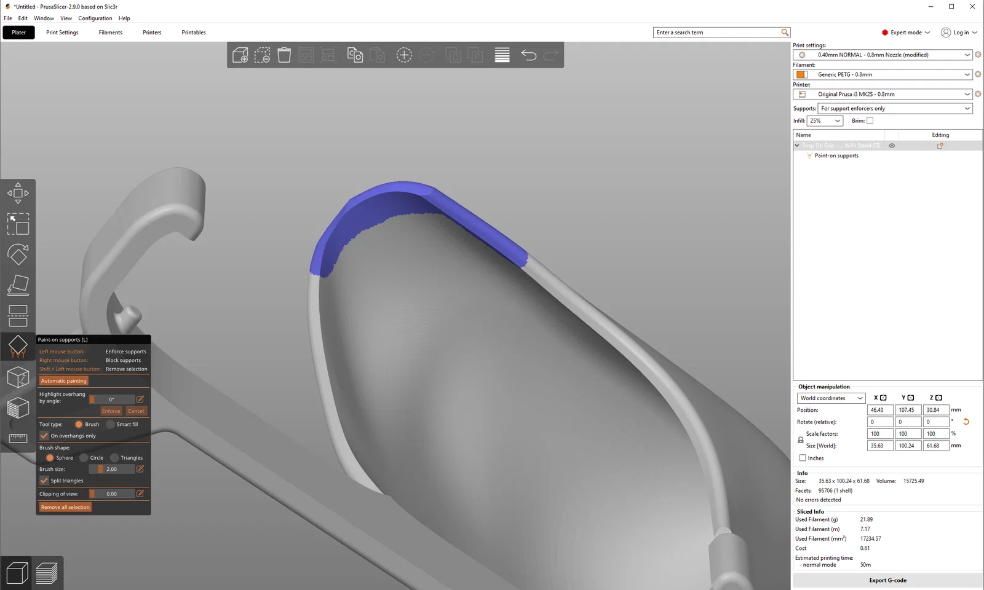
Task: Select the Seam painting tool icon
Action: [x=18, y=377]
